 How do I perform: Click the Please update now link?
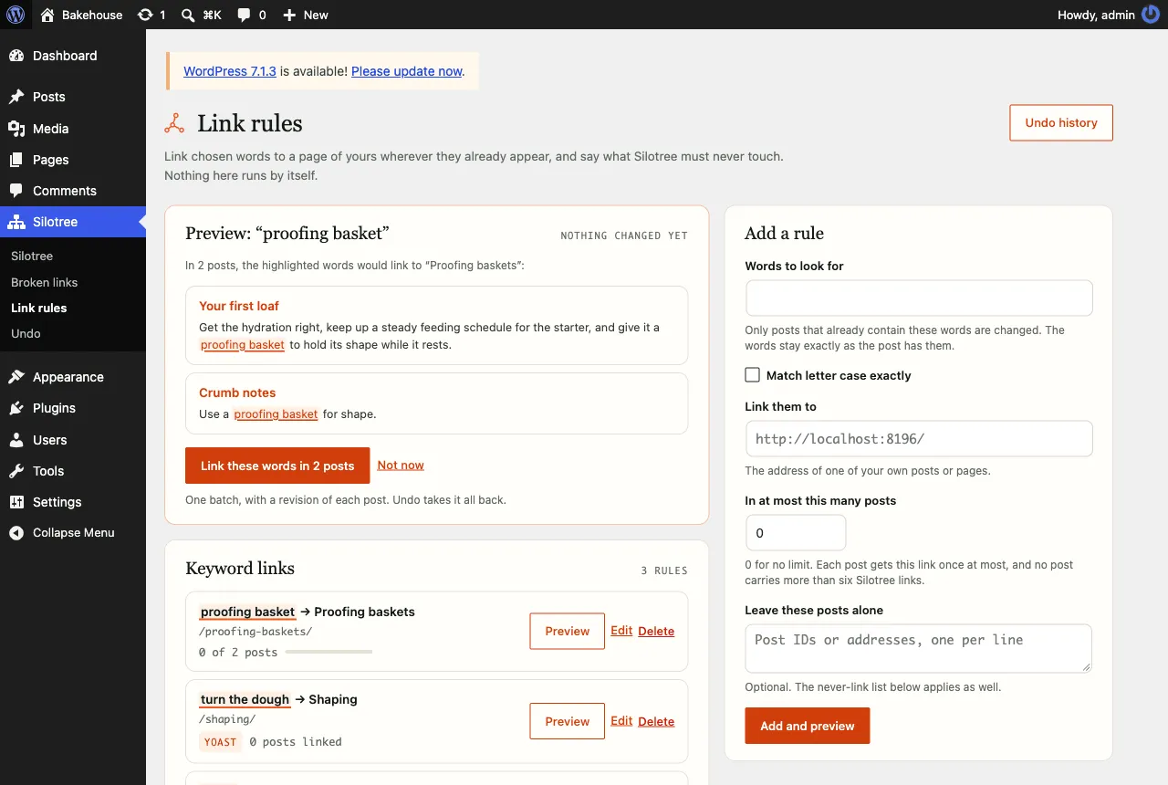click(407, 71)
